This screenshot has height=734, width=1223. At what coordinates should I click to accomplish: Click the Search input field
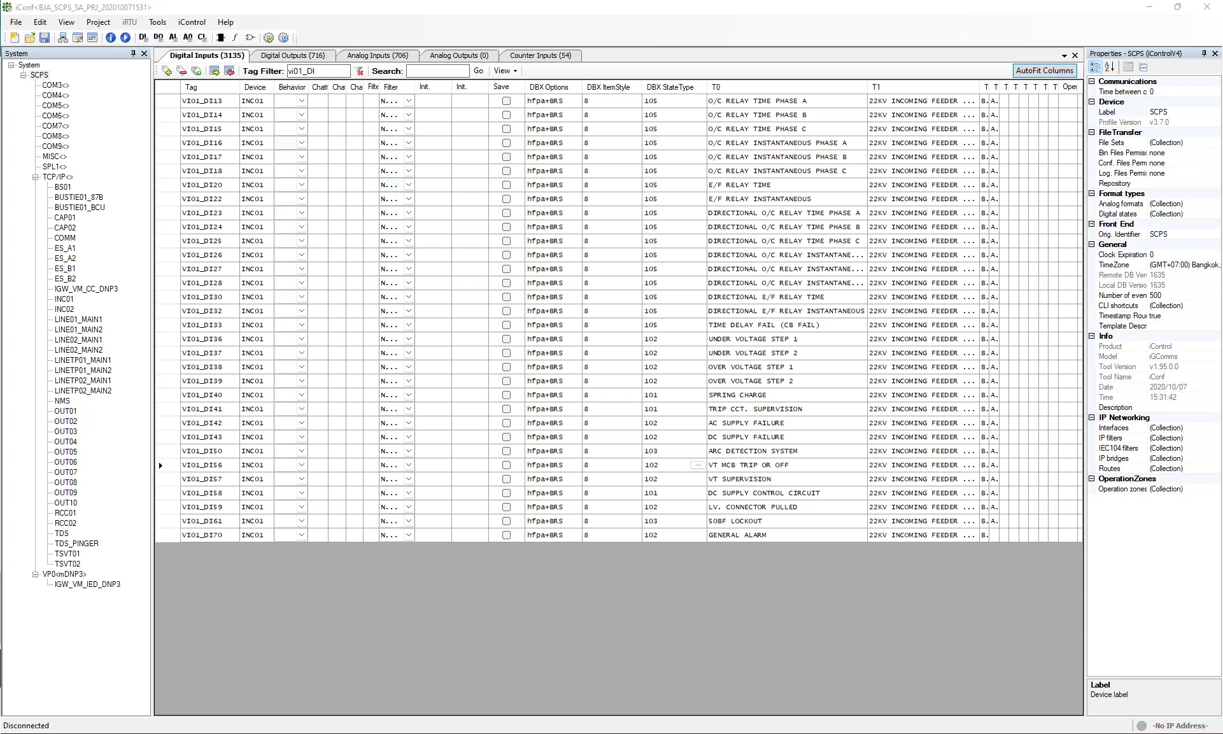pos(437,71)
